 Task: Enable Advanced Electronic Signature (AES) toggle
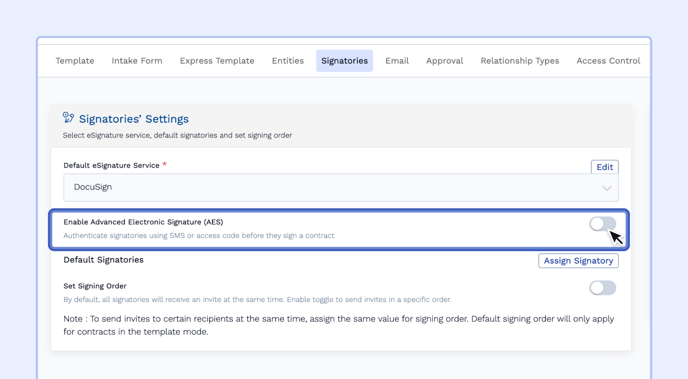tap(602, 224)
